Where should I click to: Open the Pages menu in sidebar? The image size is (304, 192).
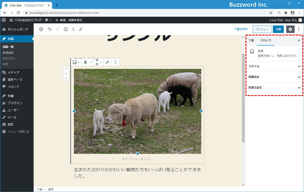pos(17,79)
